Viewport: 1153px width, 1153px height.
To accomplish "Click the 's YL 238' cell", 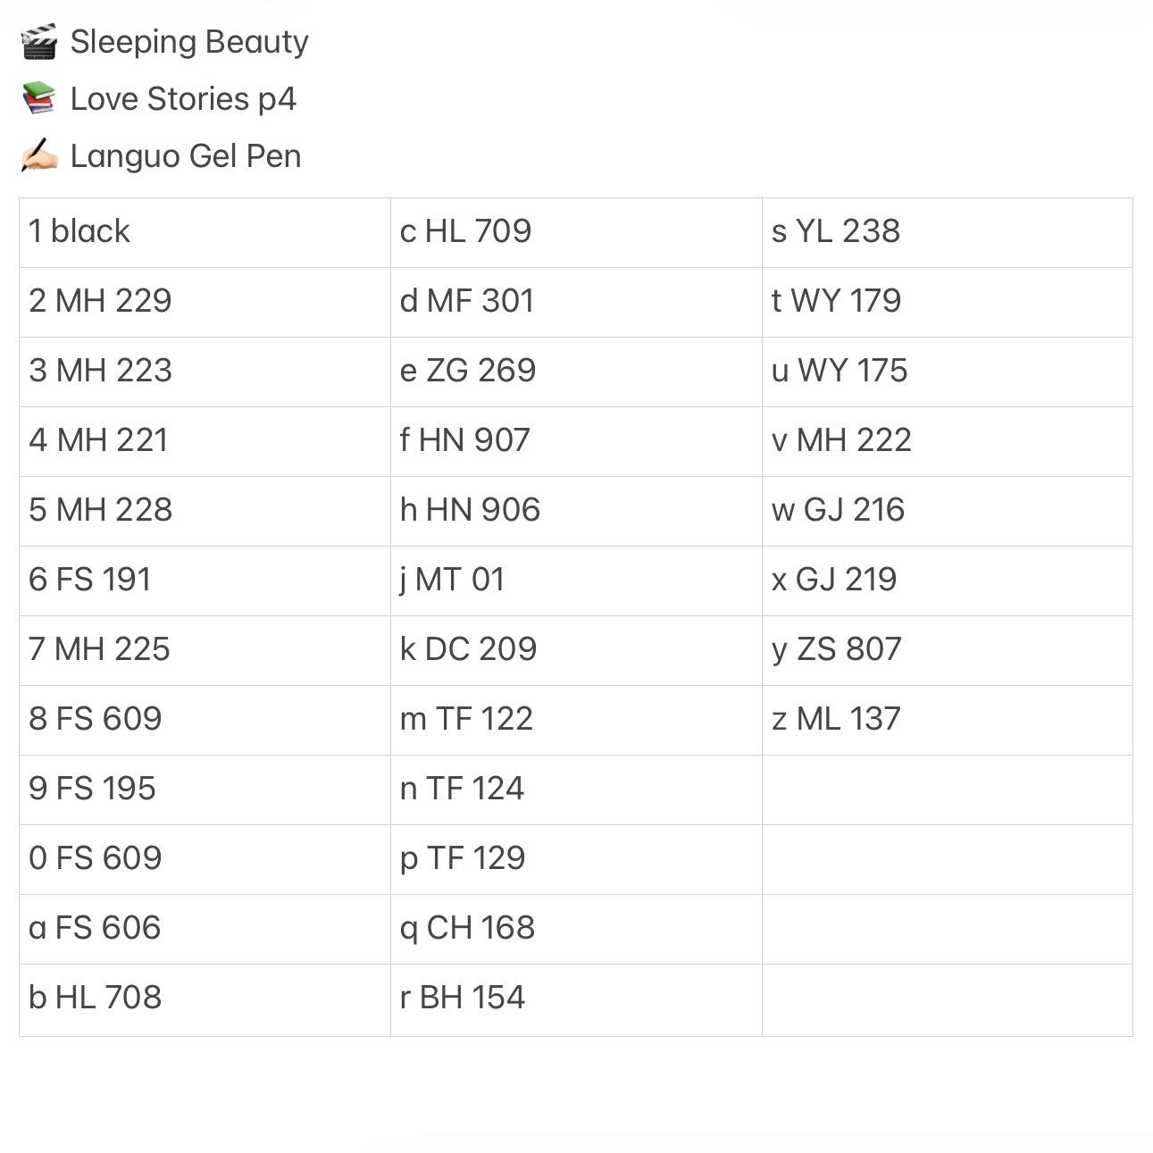I will click(948, 232).
